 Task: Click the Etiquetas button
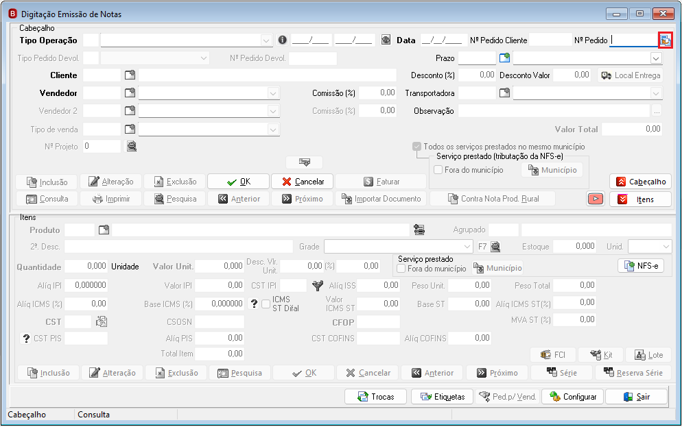pos(443,397)
